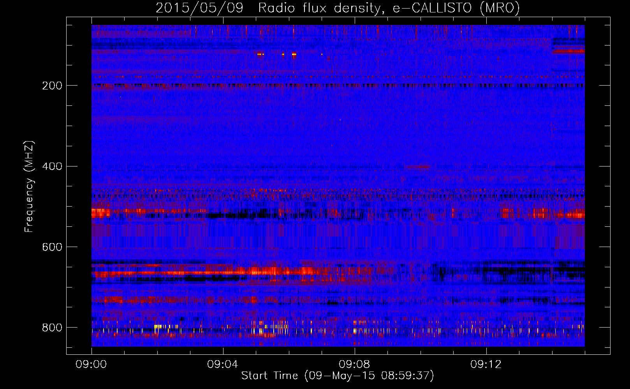Select the 09:04 time tick label
This screenshot has height=389, width=630.
223,364
